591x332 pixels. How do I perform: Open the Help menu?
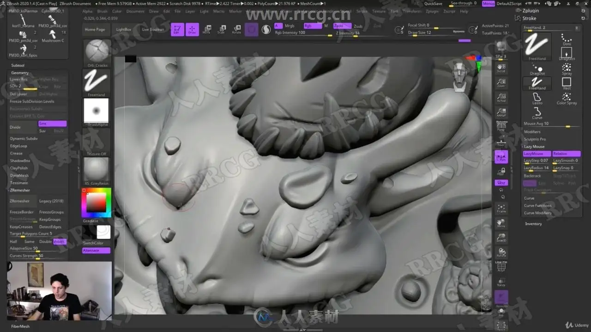464,11
